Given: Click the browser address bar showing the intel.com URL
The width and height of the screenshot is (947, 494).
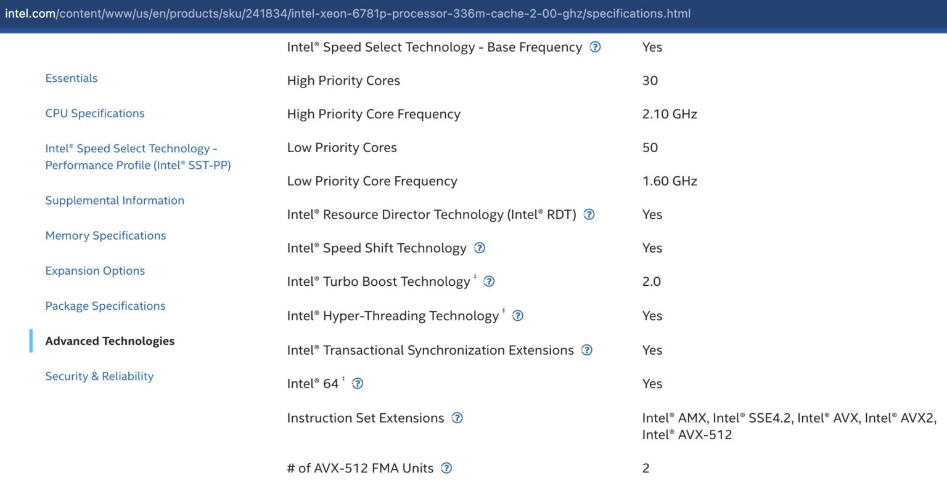Looking at the screenshot, I should (x=345, y=13).
